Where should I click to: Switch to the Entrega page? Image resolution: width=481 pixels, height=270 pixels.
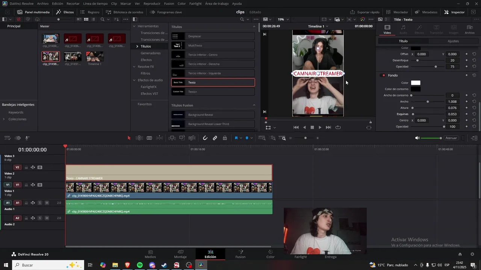point(331,254)
